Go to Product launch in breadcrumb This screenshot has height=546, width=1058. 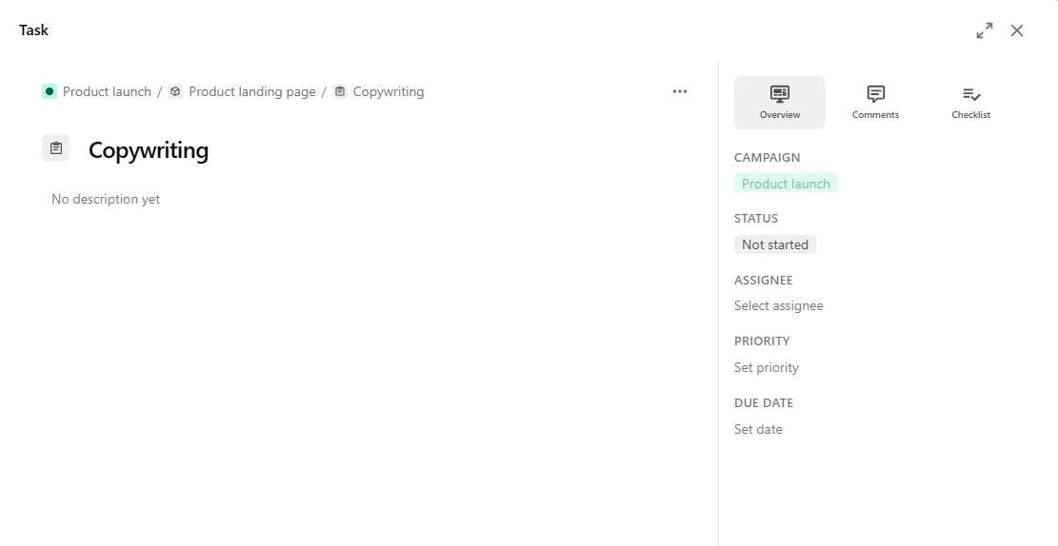click(107, 91)
